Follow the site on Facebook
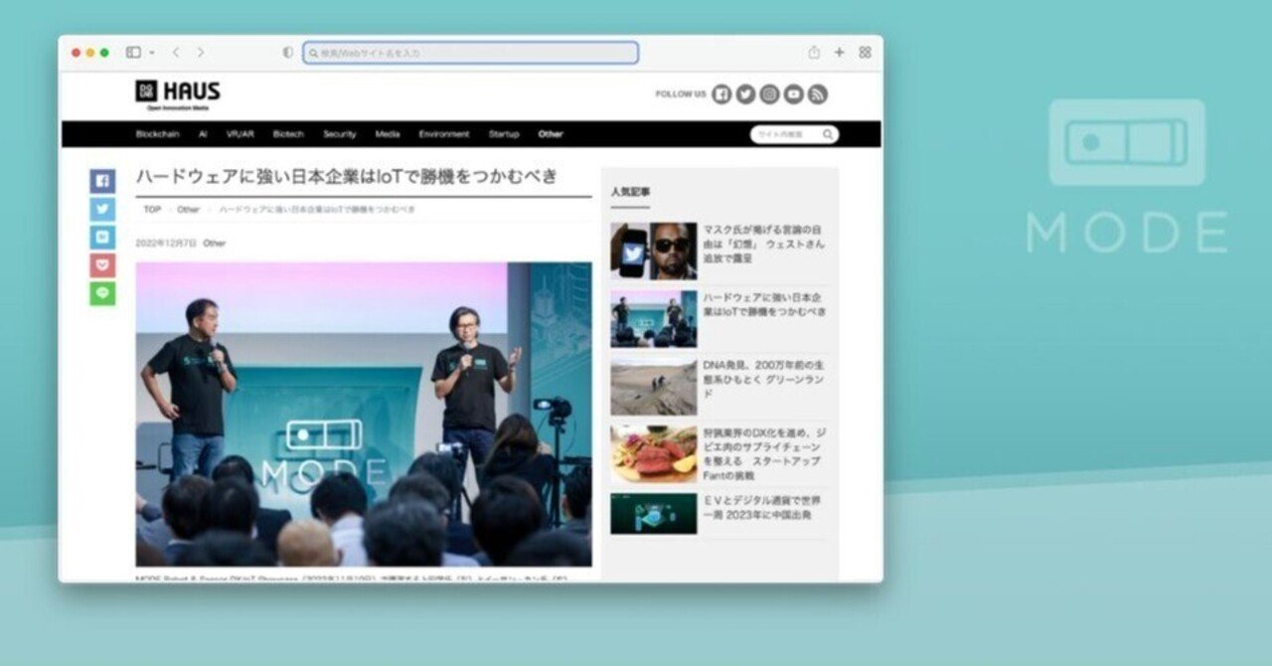 [719, 94]
